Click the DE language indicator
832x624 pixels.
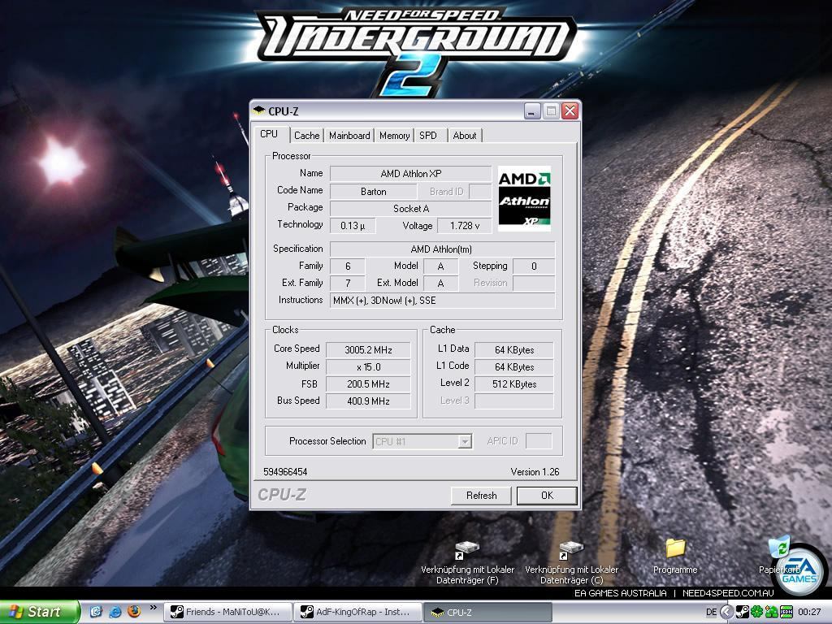712,613
